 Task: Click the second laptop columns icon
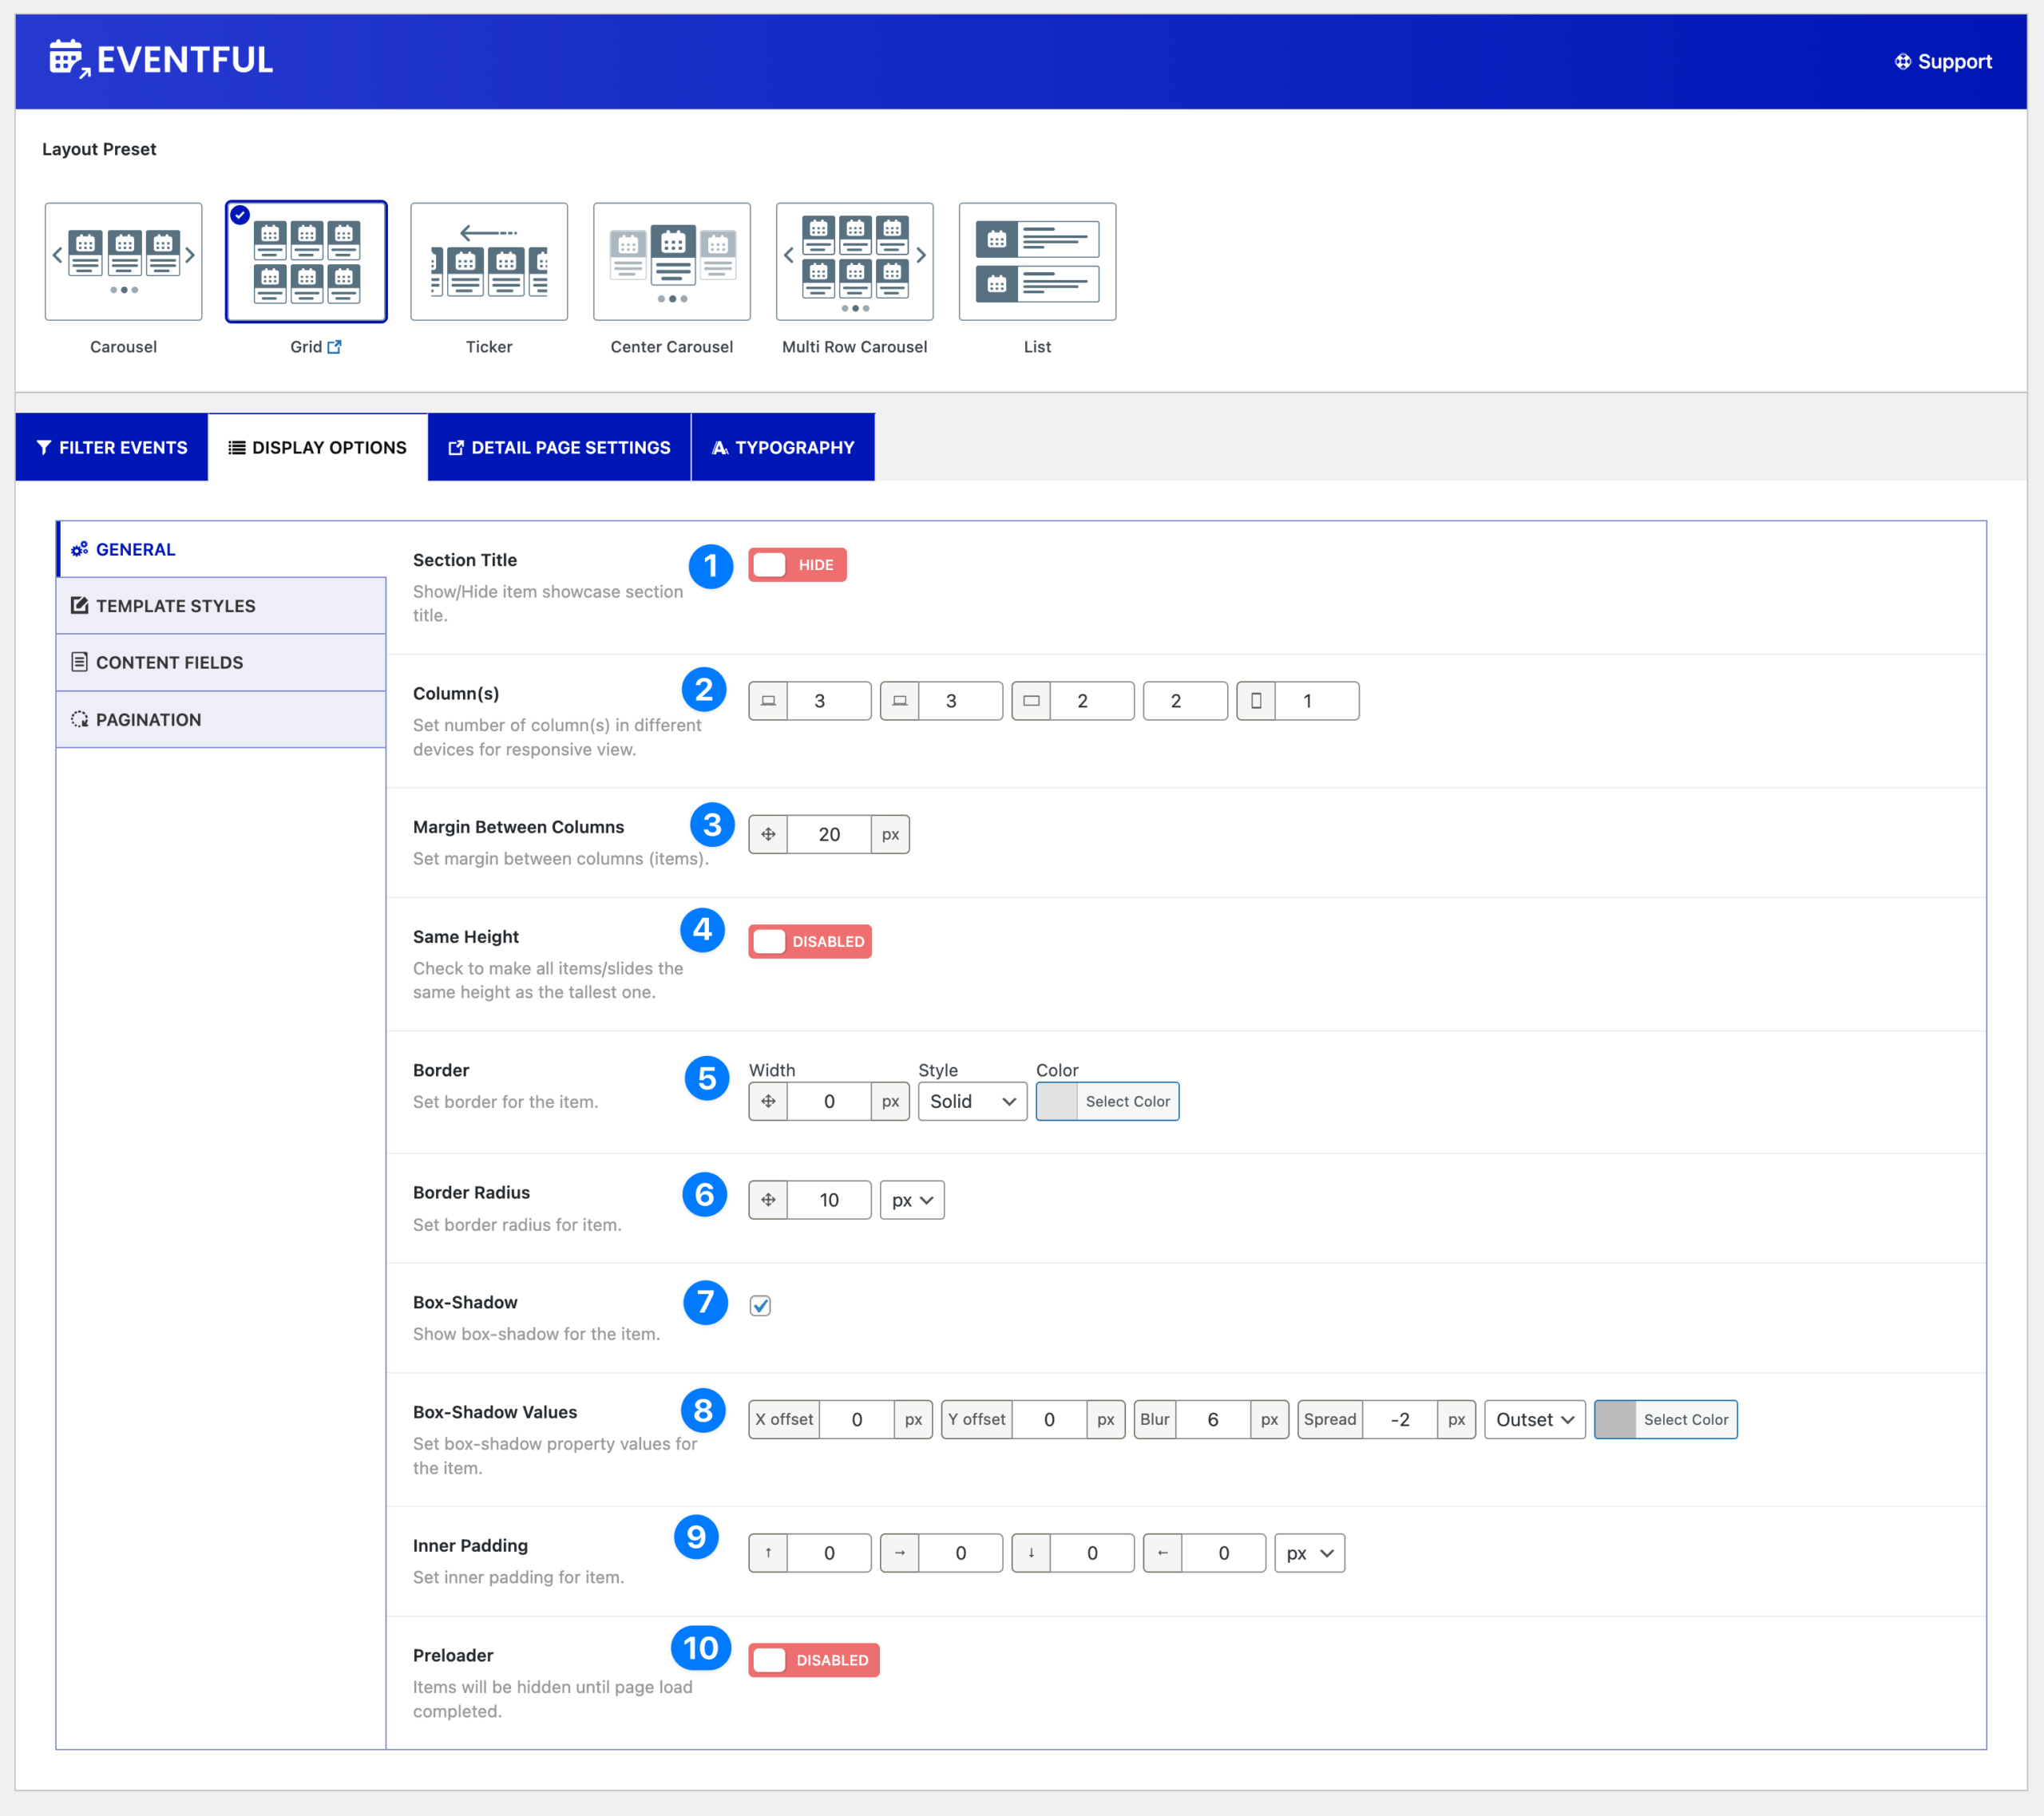click(900, 701)
